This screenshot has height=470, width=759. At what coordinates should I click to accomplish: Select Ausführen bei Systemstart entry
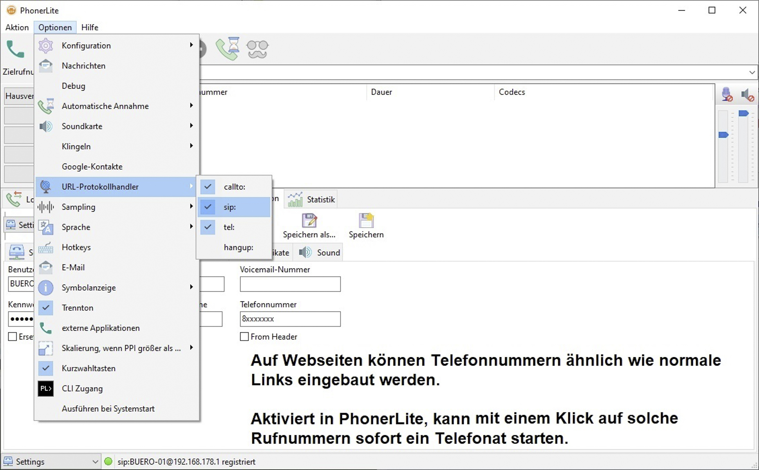(117, 409)
